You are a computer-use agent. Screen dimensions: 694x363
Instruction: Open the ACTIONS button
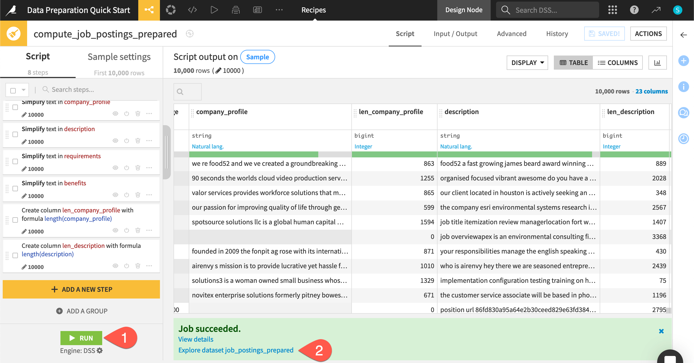coord(648,34)
